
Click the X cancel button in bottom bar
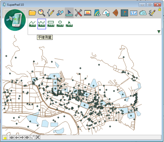[x=38, y=137]
